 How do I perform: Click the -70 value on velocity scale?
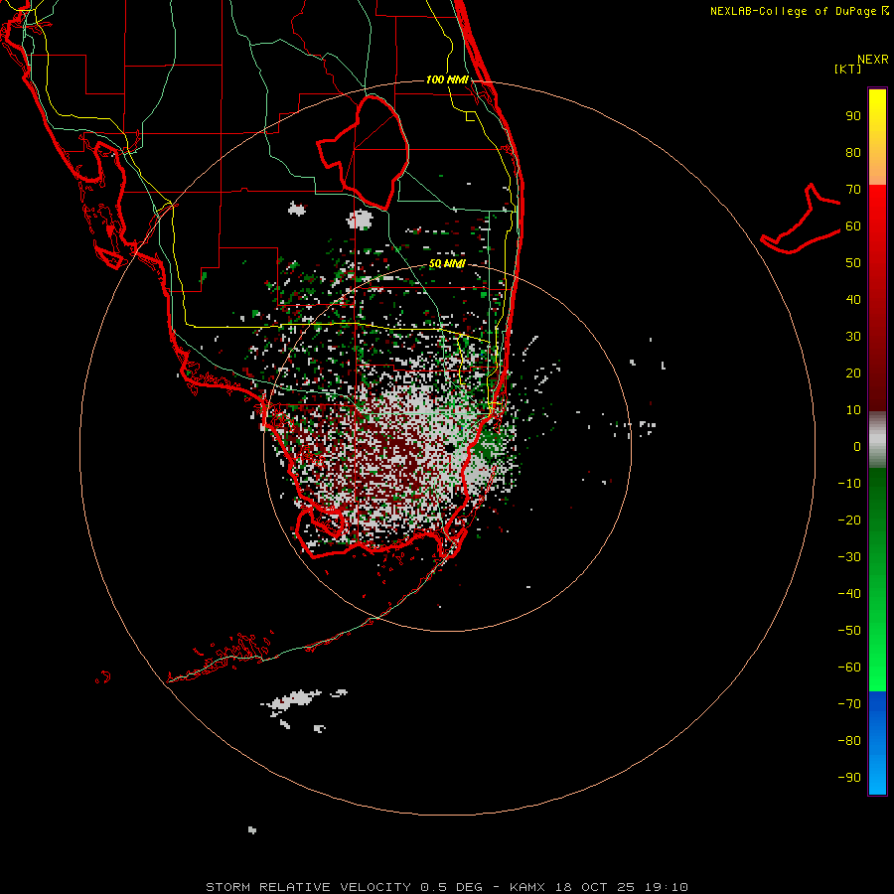[x=849, y=704]
